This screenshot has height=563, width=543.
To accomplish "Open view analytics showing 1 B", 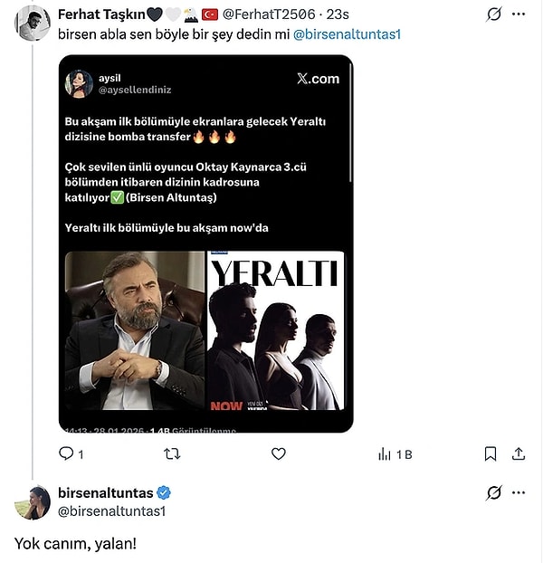I will click(395, 453).
